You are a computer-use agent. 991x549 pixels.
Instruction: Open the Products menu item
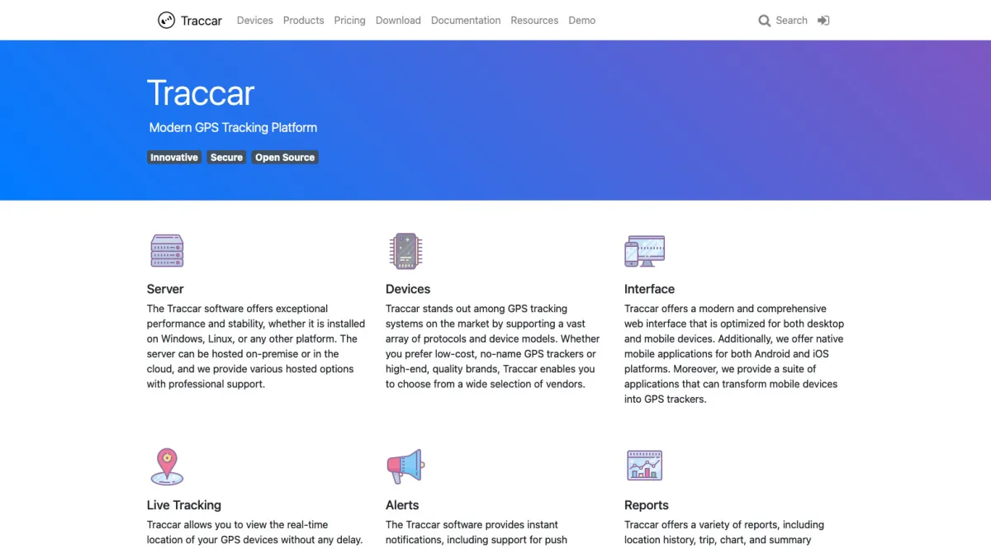pos(303,21)
